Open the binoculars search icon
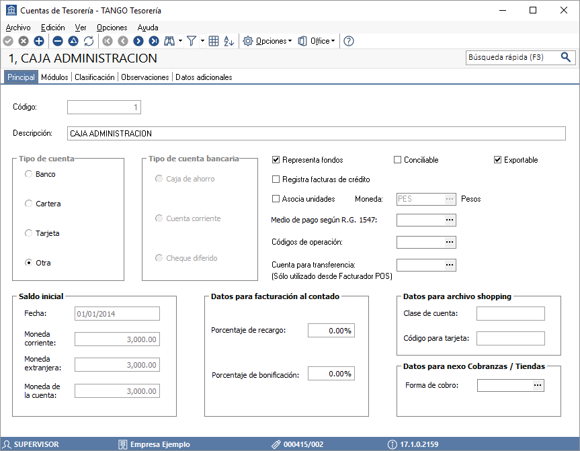 pyautogui.click(x=169, y=41)
